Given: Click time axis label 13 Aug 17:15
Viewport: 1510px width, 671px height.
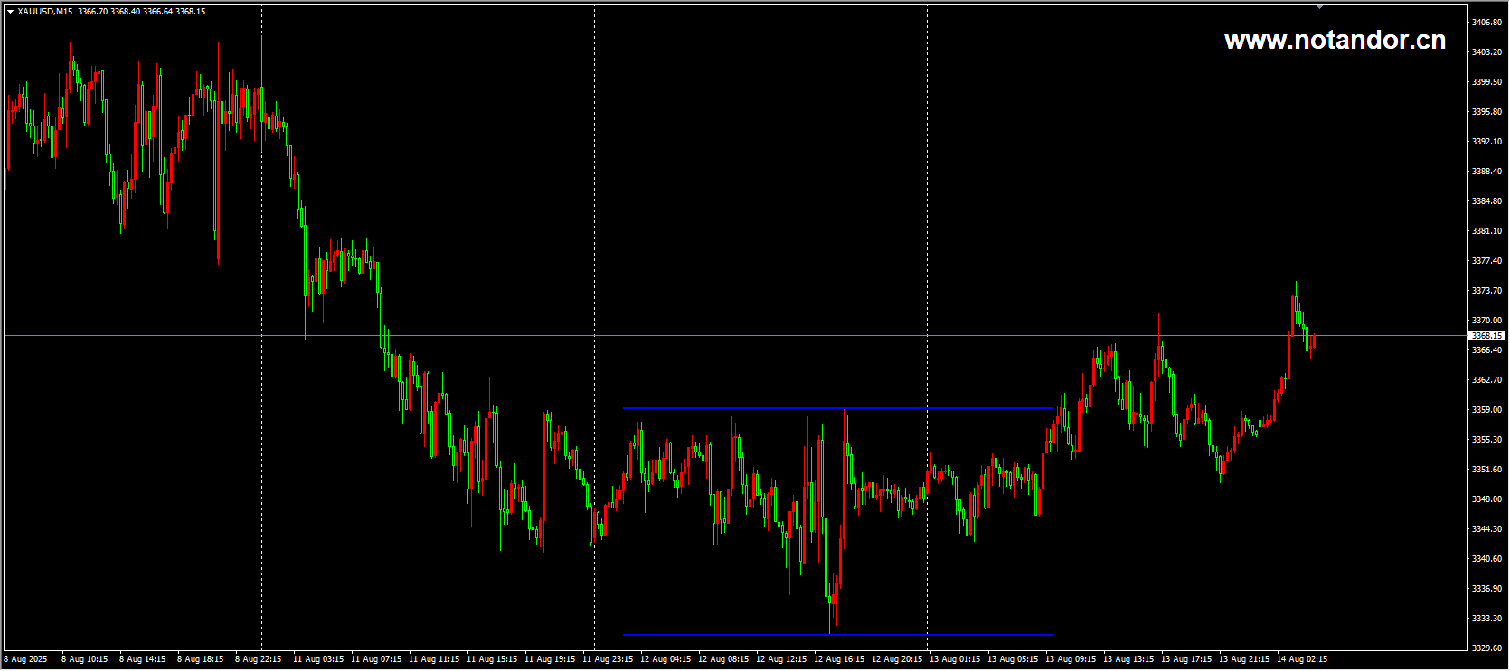Looking at the screenshot, I should [1186, 659].
